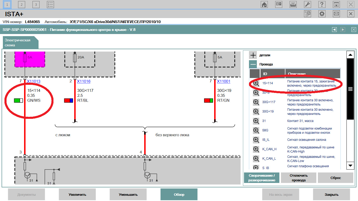Close the schematic panel with X
The image size is (358, 201).
click(354, 30)
